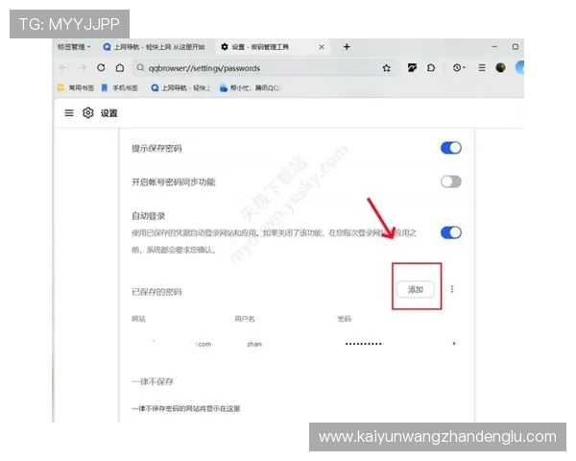Click the 用户名 column header
The height and width of the screenshot is (461, 576).
[245, 319]
